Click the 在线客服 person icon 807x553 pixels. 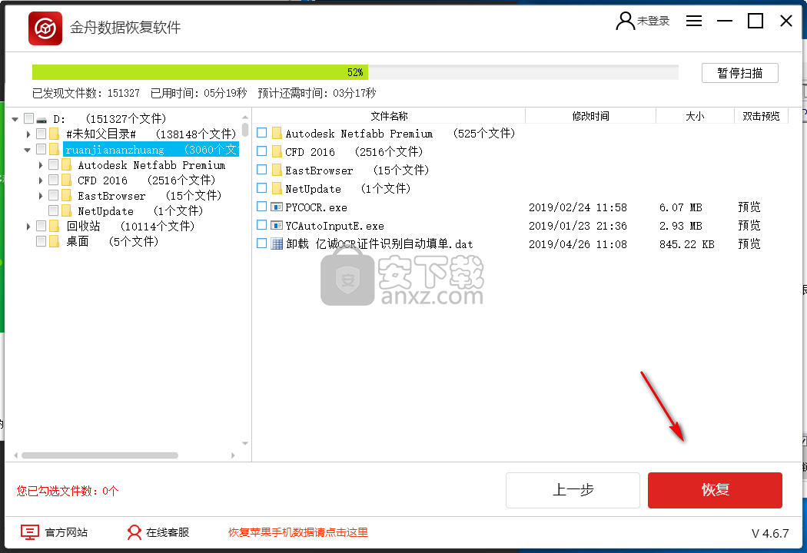[134, 532]
